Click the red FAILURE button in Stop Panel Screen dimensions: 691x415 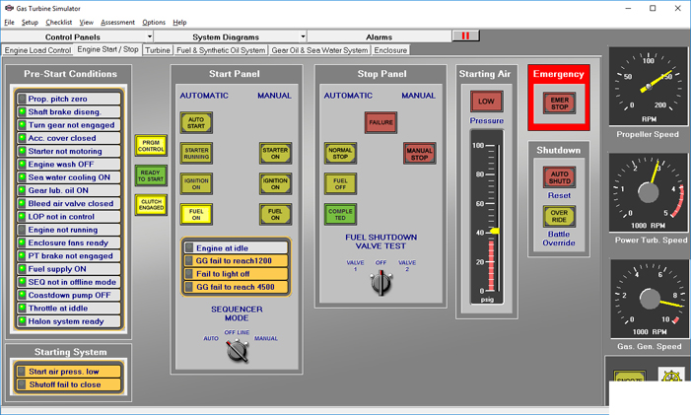[380, 122]
